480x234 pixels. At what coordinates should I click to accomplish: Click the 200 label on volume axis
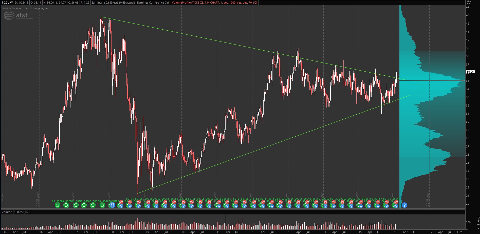pyautogui.click(x=468, y=222)
